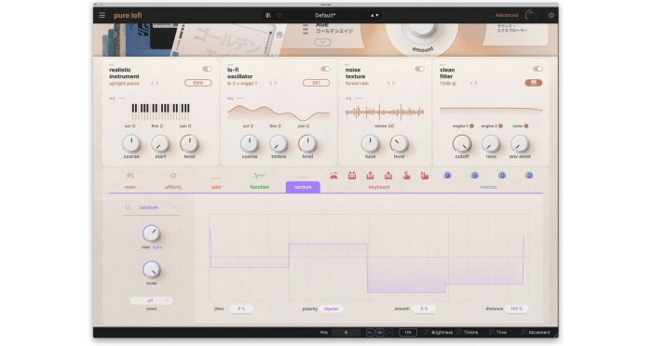Click the fourth keyboard modulation source icon
Viewport: 652px width, 346px height.
388,176
